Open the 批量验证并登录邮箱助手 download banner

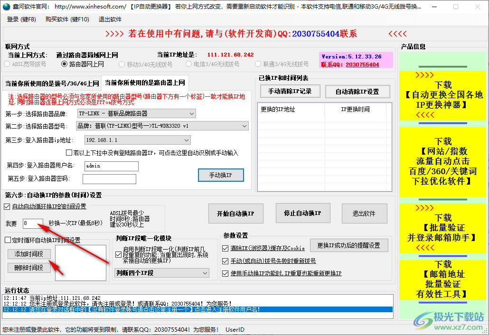pyautogui.click(x=443, y=228)
